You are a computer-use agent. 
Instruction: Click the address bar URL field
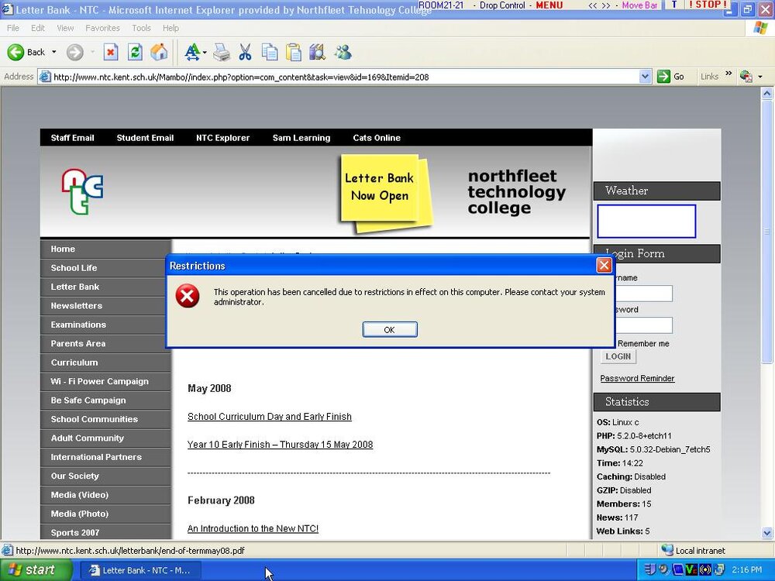(x=345, y=77)
